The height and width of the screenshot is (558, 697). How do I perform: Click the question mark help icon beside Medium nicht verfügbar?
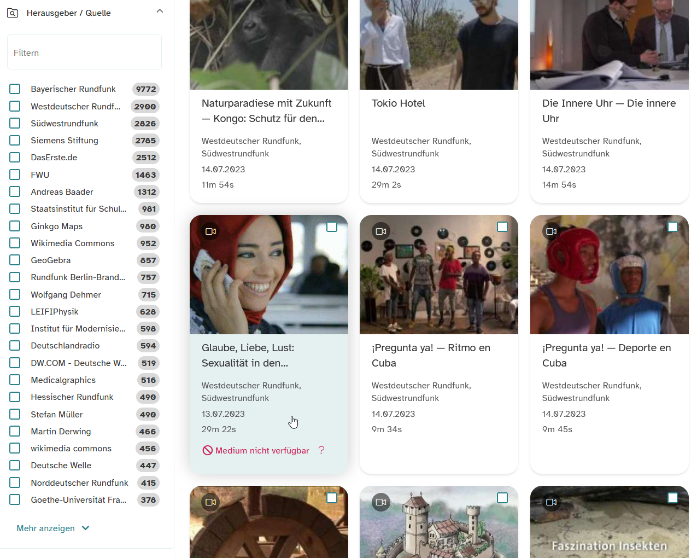pos(321,450)
